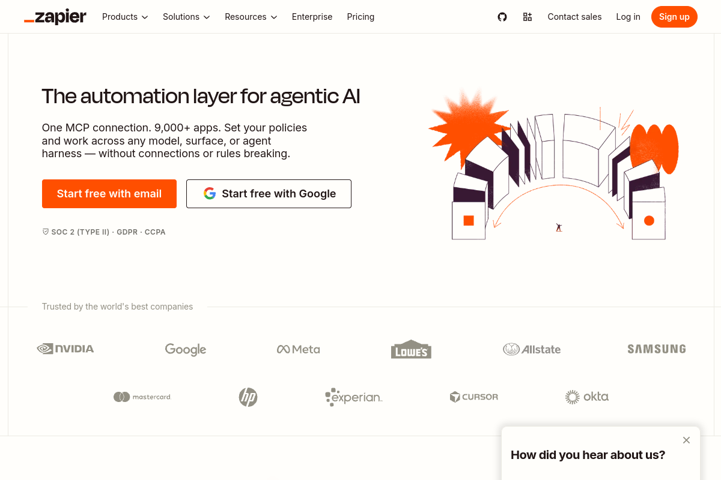Click the Allstate logo
The image size is (721, 480).
[532, 349]
